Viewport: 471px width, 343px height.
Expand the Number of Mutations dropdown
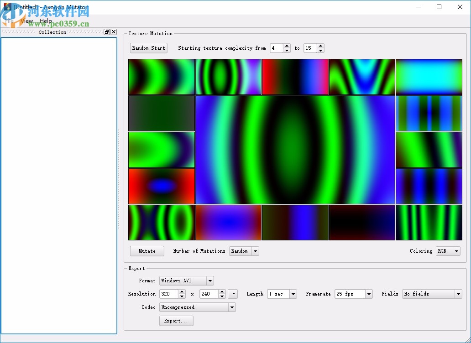point(255,251)
